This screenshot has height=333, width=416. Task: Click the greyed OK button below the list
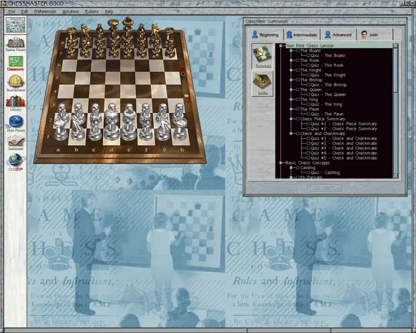tap(326, 188)
